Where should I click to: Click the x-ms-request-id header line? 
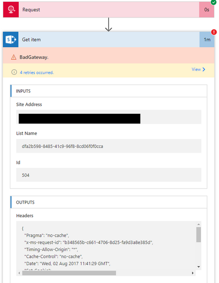(x=88, y=242)
